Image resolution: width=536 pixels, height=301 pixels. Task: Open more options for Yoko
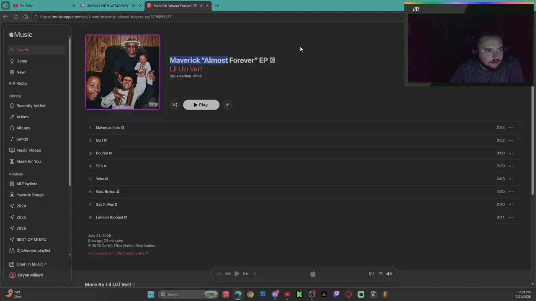coord(510,179)
